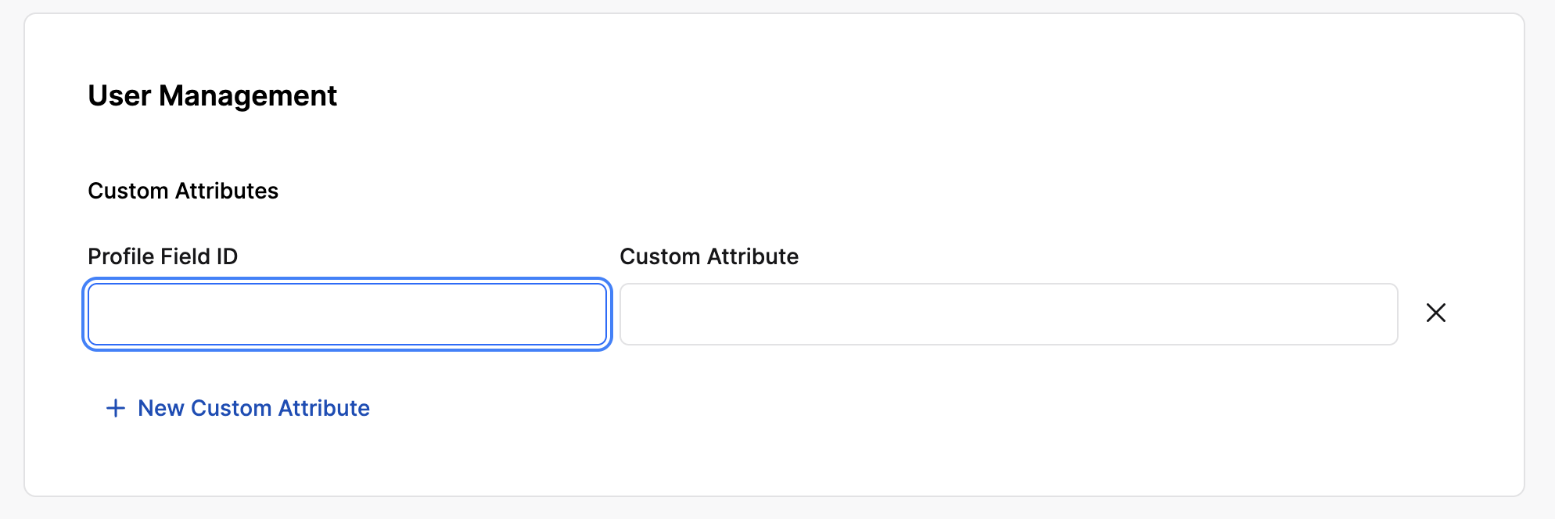Select the Custom Attributes section heading
The height and width of the screenshot is (519, 1555).
click(183, 190)
